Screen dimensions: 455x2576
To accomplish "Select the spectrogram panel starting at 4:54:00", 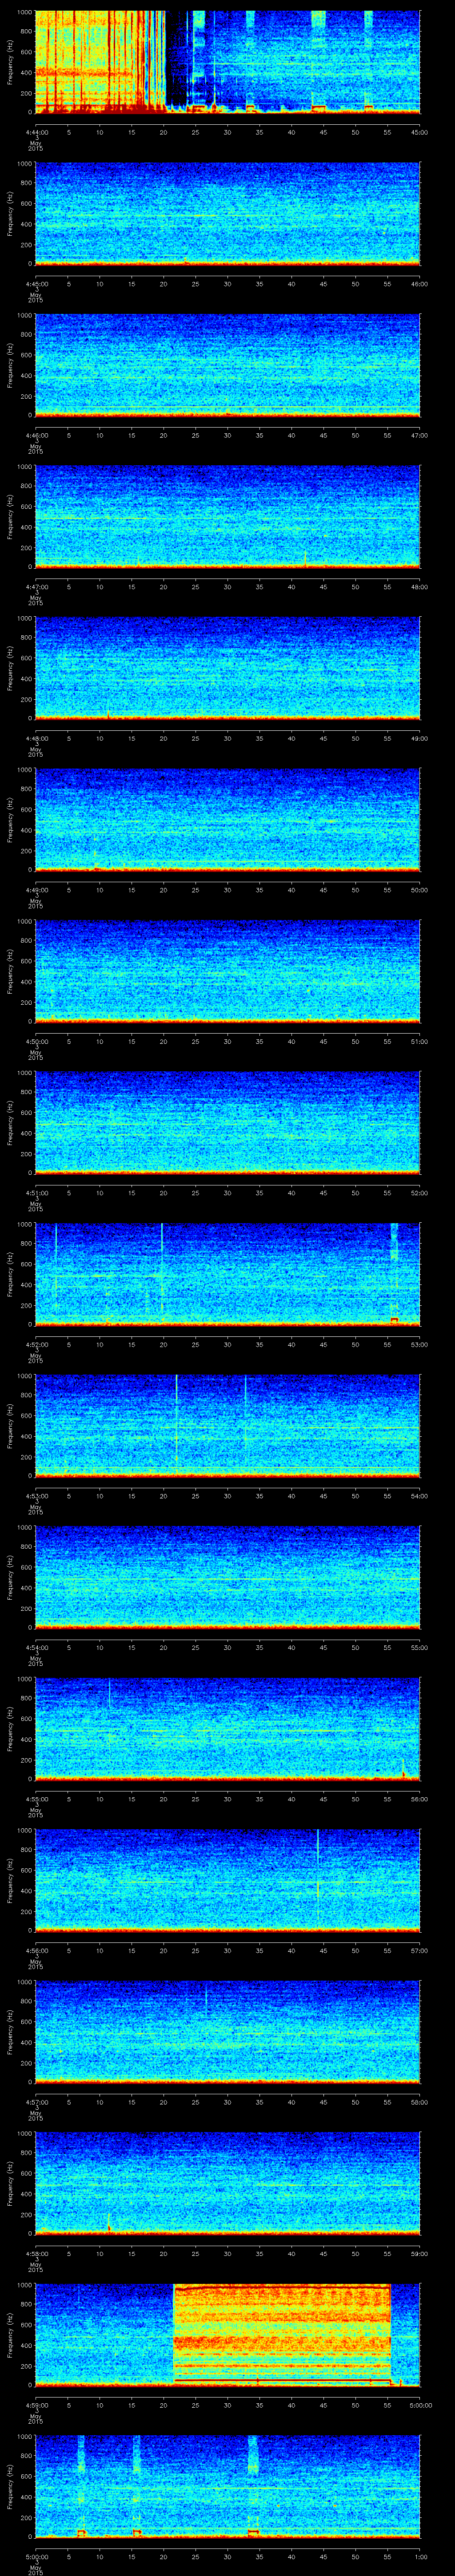I will coord(227,1577).
